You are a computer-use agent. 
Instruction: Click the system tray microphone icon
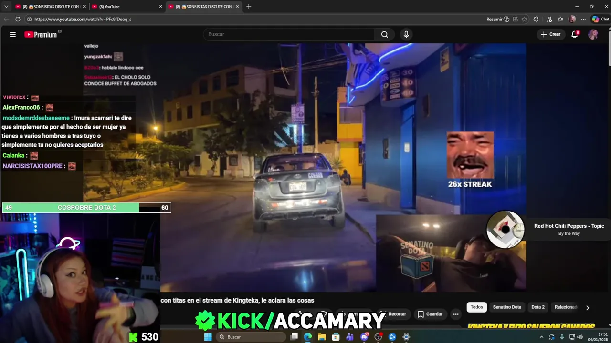(562, 337)
